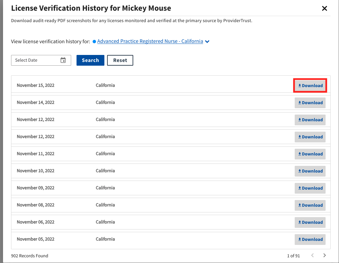Download the November 10, 2022 record
Screen dimensions: 339x263
[x=310, y=171]
